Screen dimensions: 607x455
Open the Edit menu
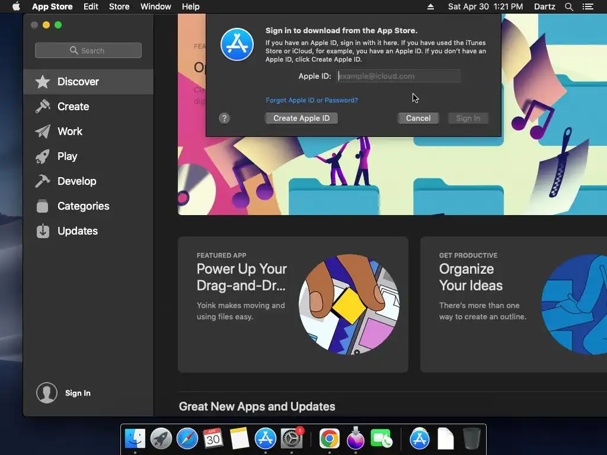(x=91, y=7)
